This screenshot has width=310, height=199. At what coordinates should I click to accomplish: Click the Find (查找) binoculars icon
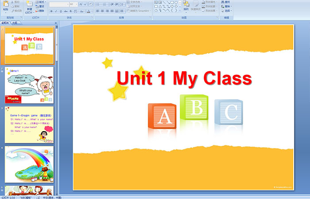(x=223, y=2)
